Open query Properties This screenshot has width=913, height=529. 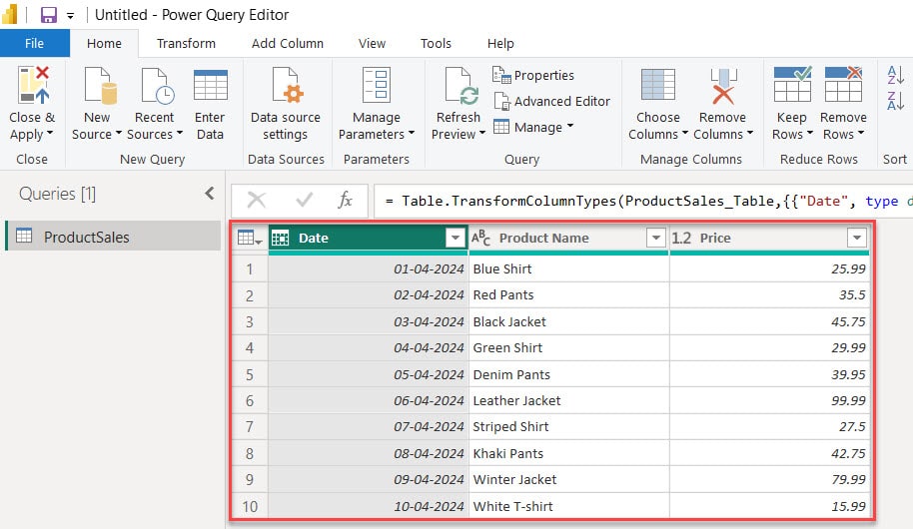(533, 75)
